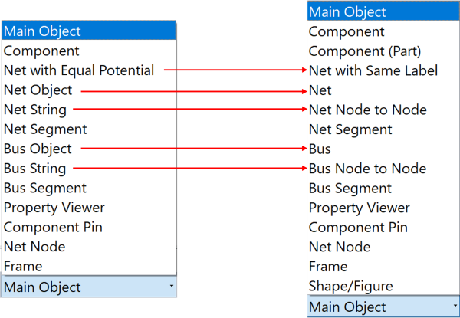Choose 'Net with Same Label' option
This screenshot has width=460, height=318.
pos(373,70)
